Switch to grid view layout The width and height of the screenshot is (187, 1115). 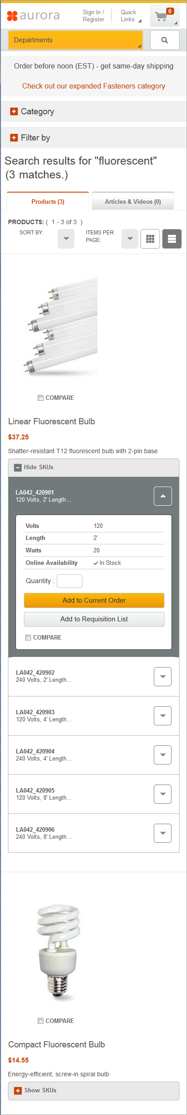pyautogui.click(x=150, y=239)
